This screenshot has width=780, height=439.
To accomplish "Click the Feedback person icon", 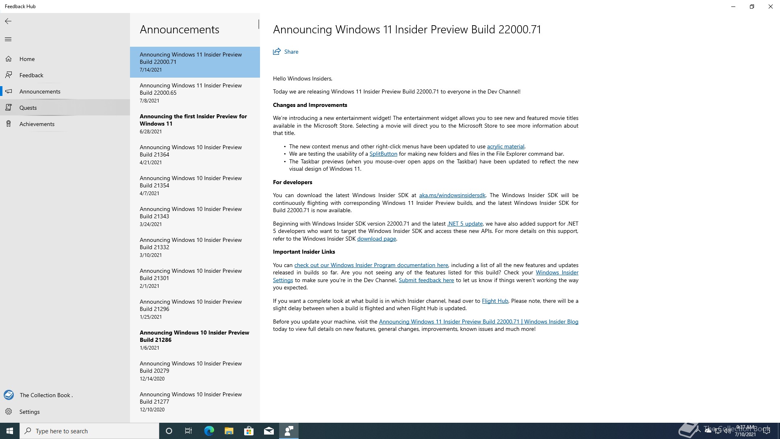I will point(9,75).
